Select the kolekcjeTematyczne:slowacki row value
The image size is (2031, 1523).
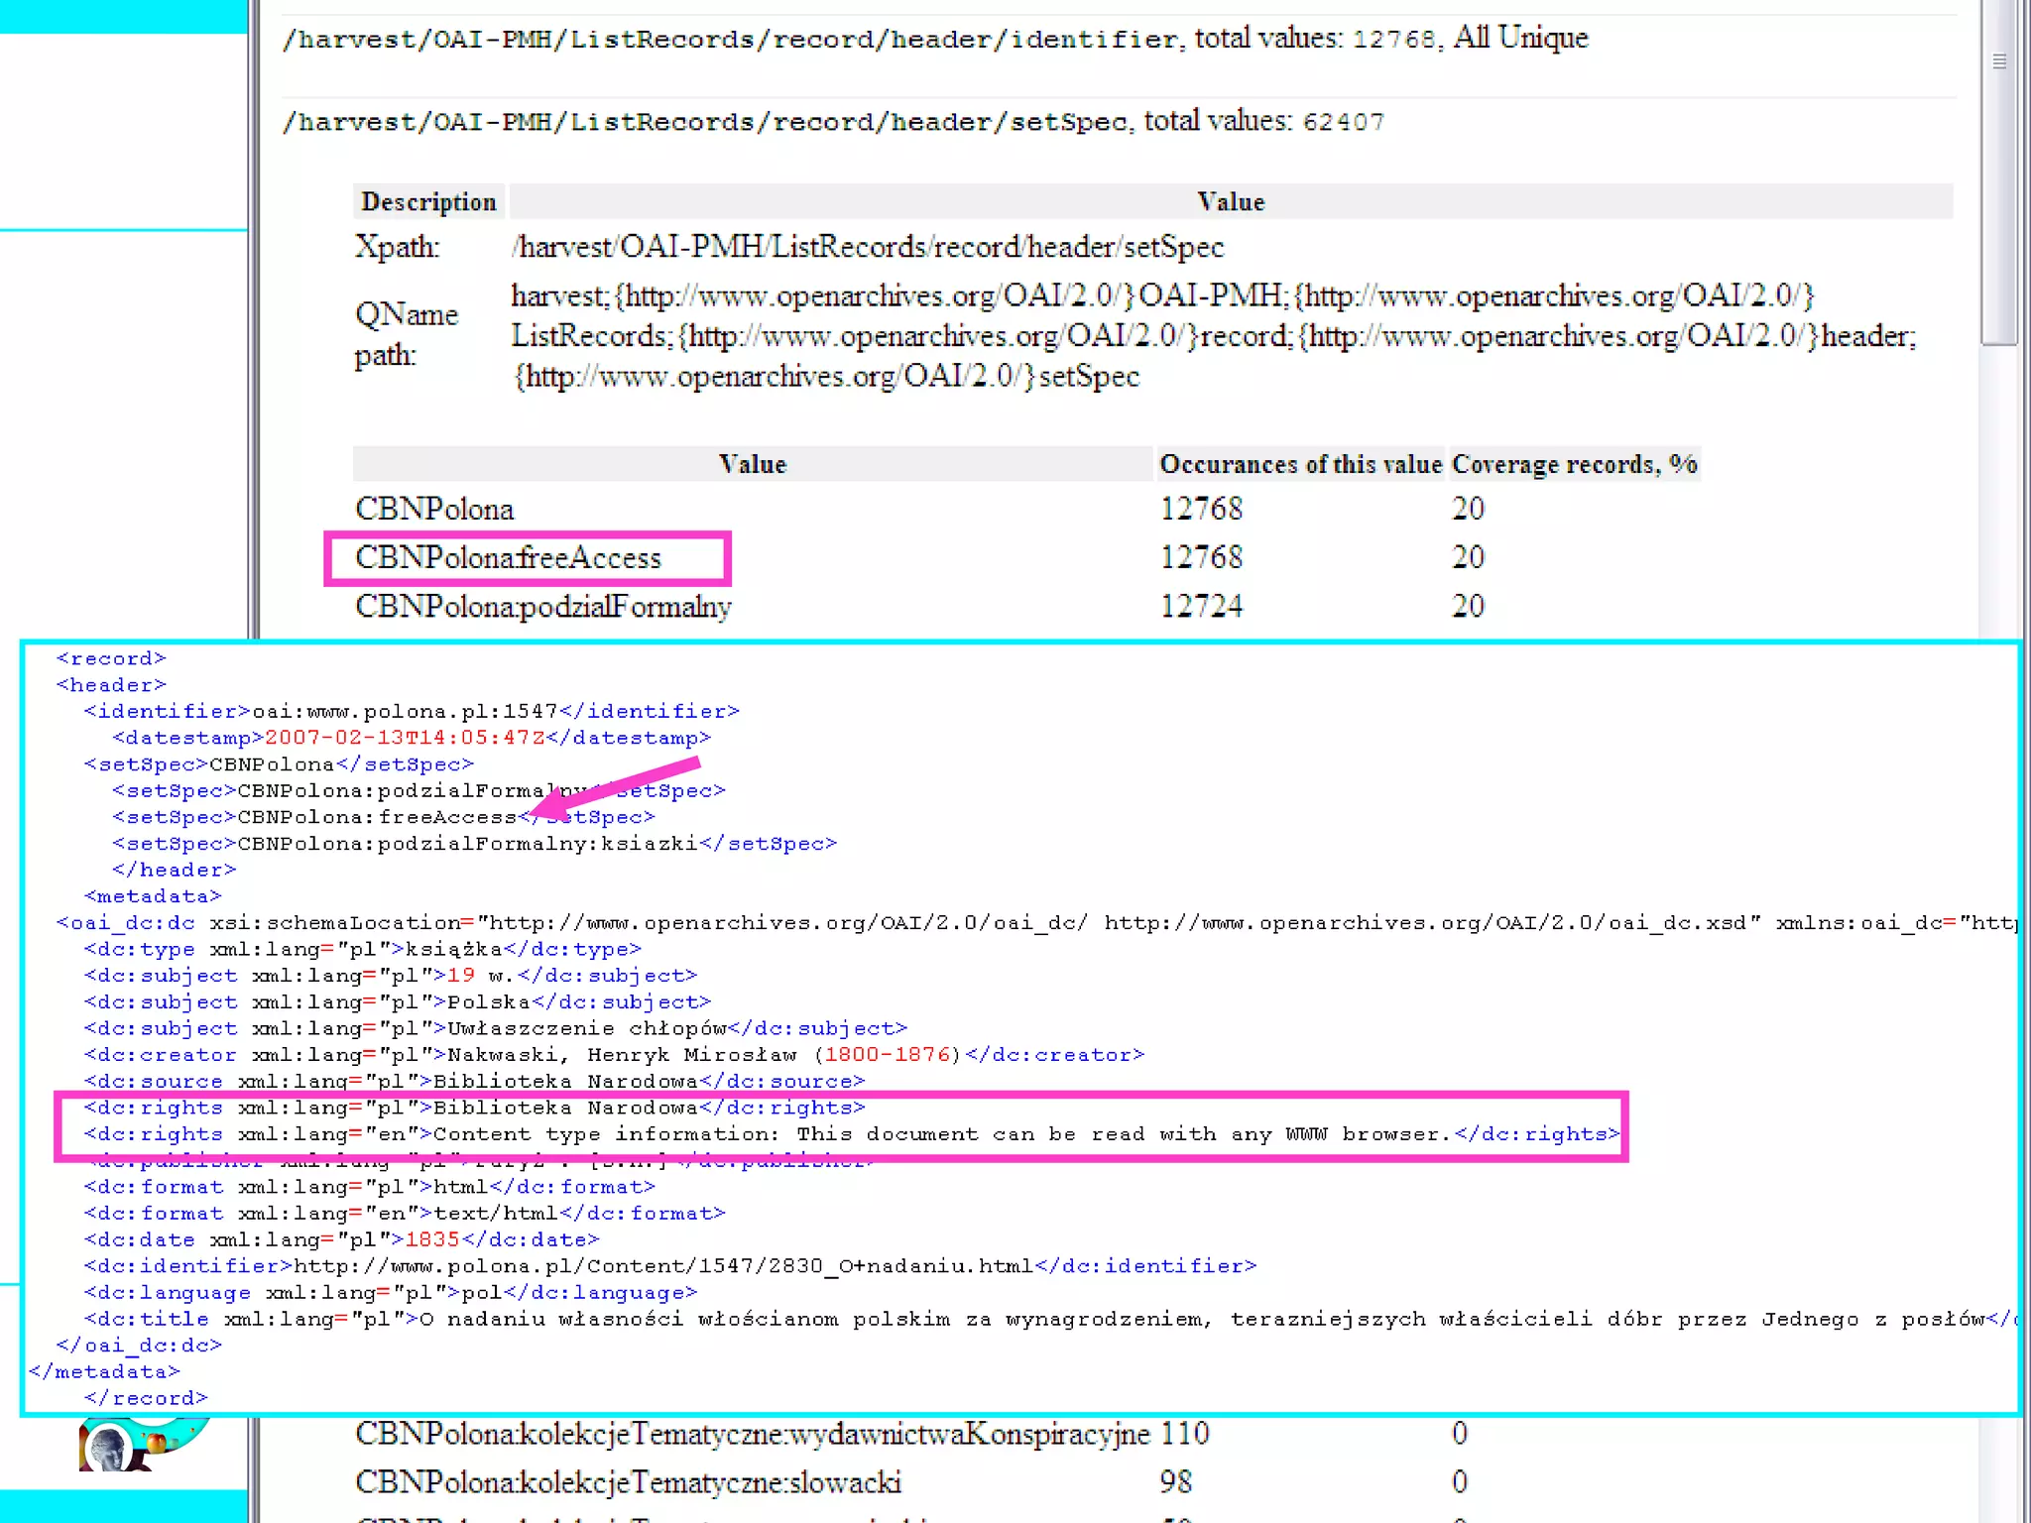pyautogui.click(x=628, y=1482)
